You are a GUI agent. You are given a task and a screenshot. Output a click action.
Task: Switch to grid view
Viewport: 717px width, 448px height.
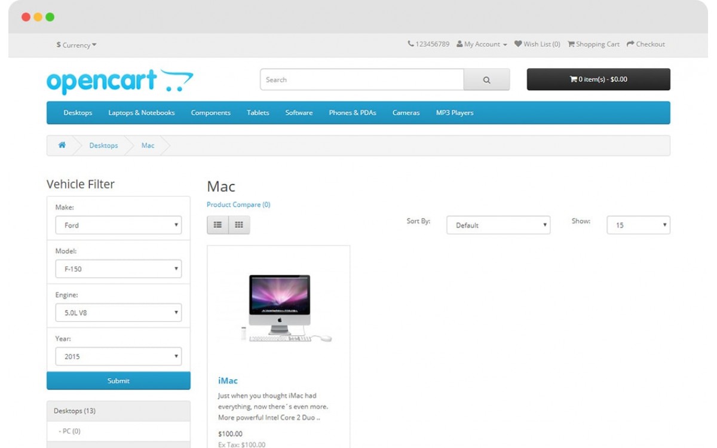click(239, 225)
